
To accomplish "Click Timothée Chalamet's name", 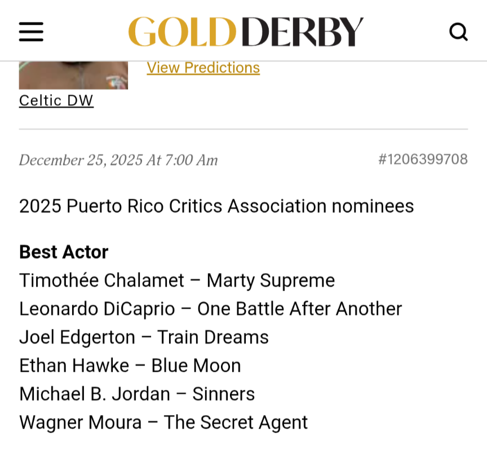I will [x=101, y=281].
